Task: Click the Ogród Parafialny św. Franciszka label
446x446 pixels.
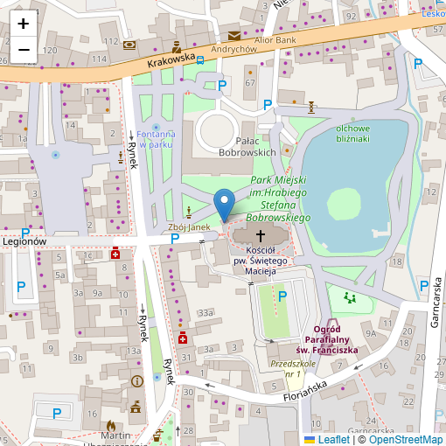Action: [327, 339]
